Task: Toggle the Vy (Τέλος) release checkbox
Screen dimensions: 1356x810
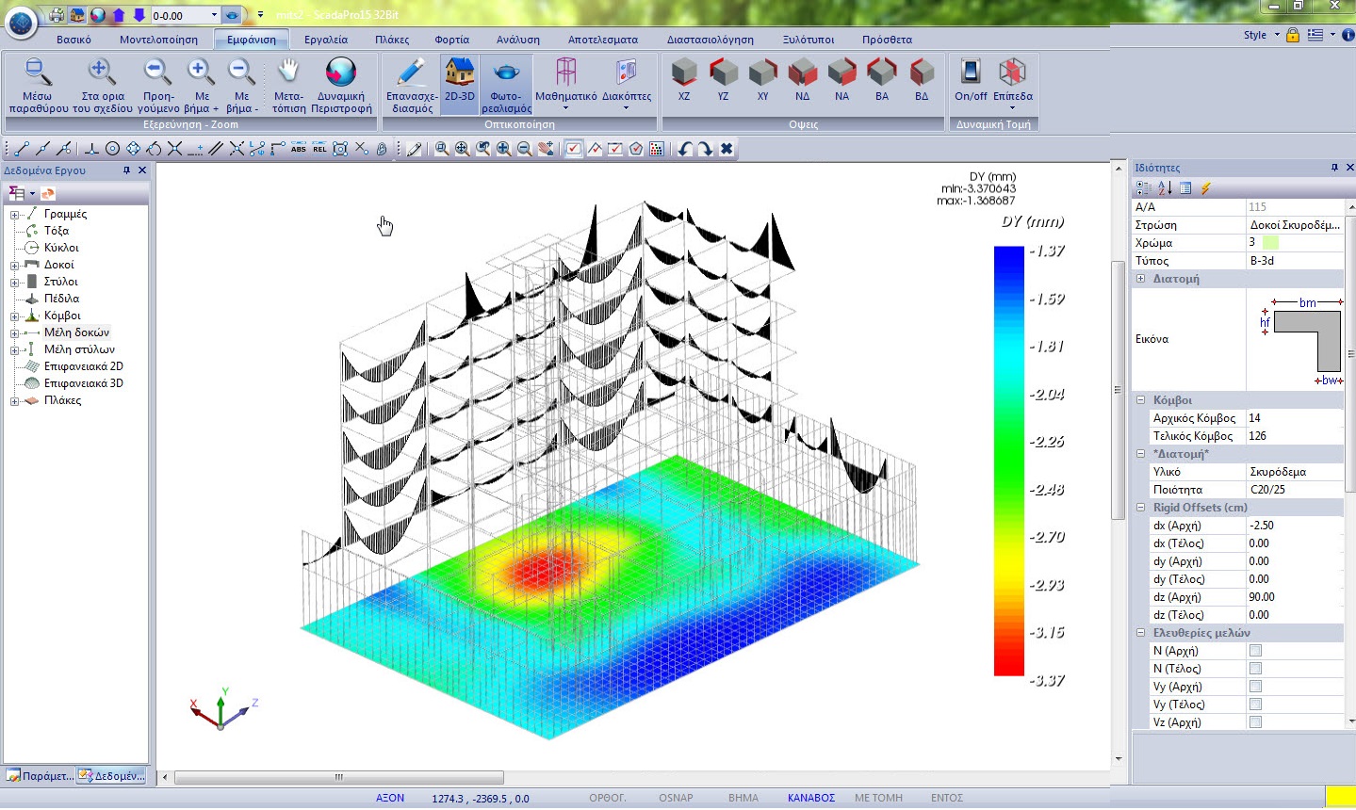Action: point(1255,705)
